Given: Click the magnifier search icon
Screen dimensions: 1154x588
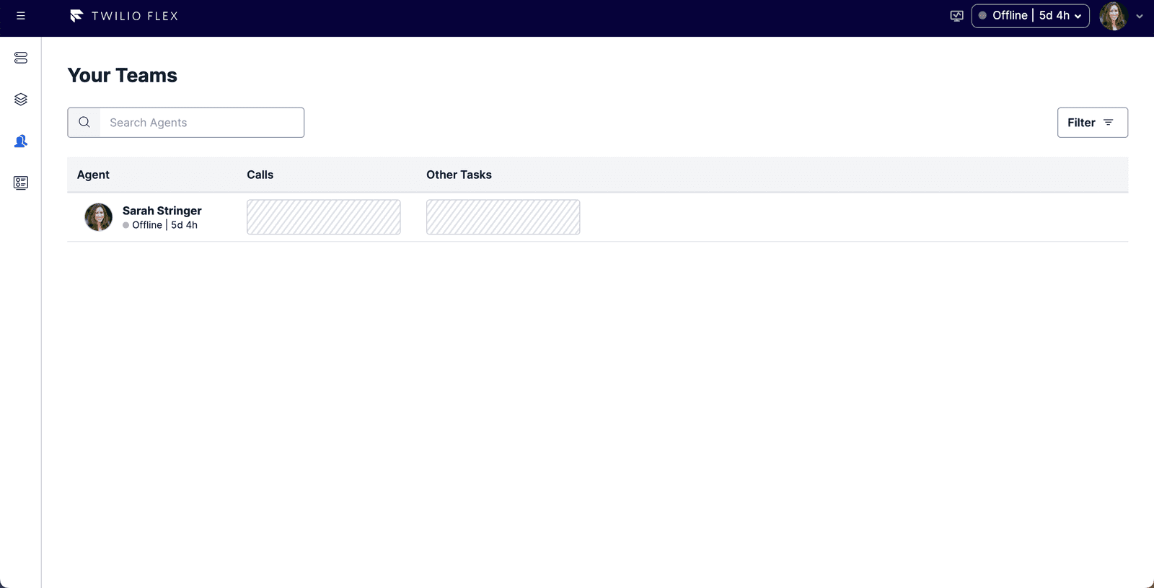Looking at the screenshot, I should pyautogui.click(x=84, y=123).
